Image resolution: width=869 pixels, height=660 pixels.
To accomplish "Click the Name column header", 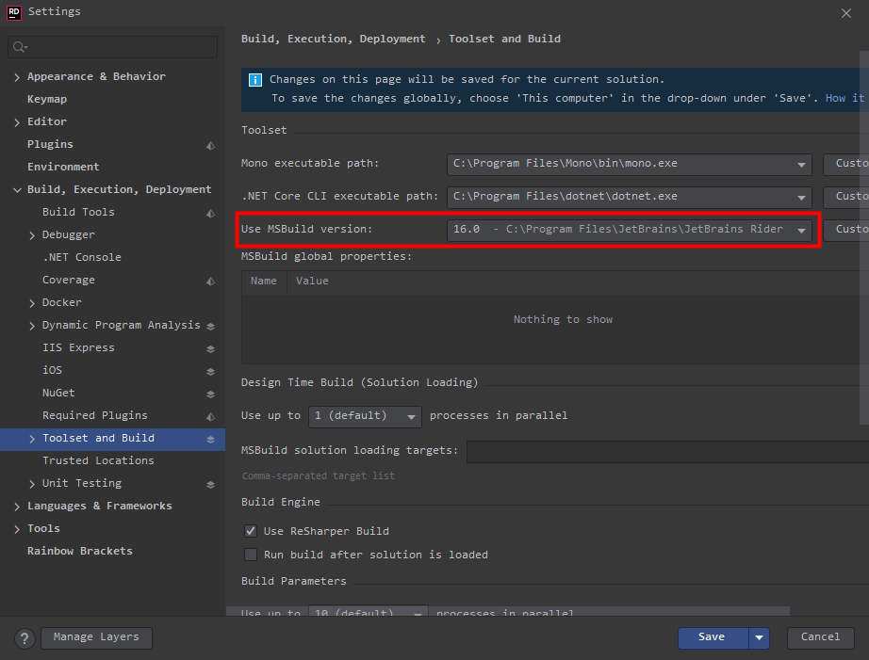I will point(263,282).
